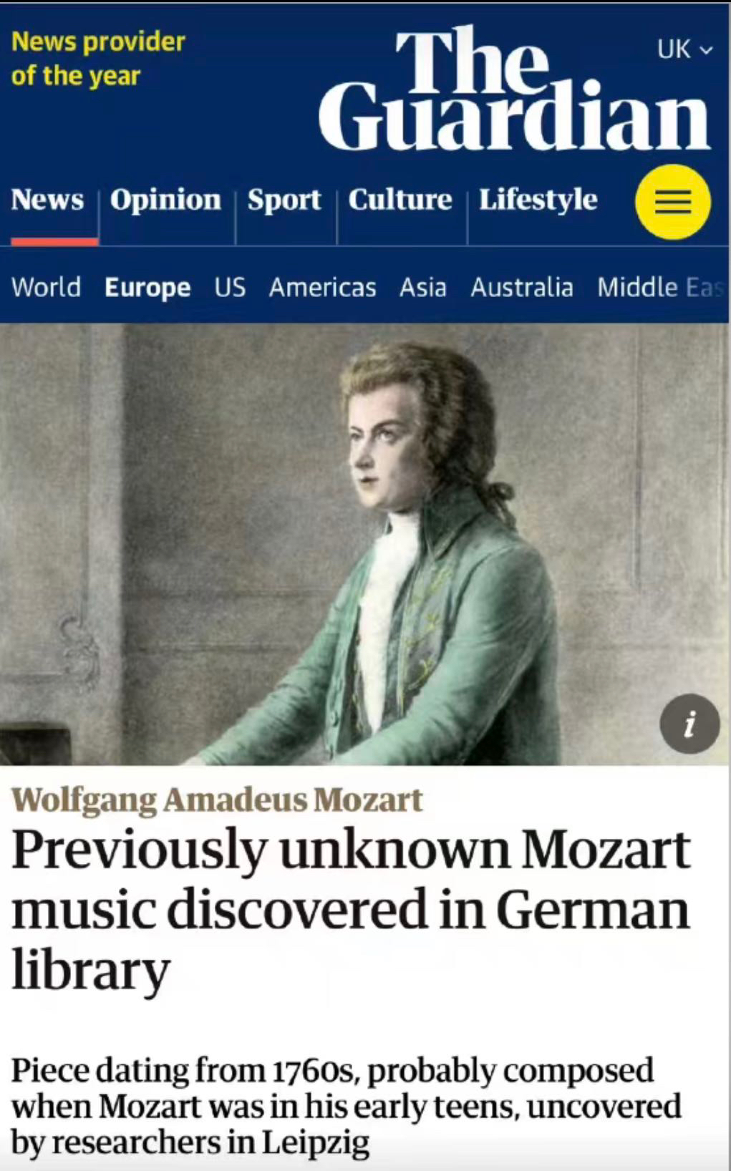
Task: Click the Wolfgang Amadeus Mozart topic link
Action: click(x=217, y=800)
